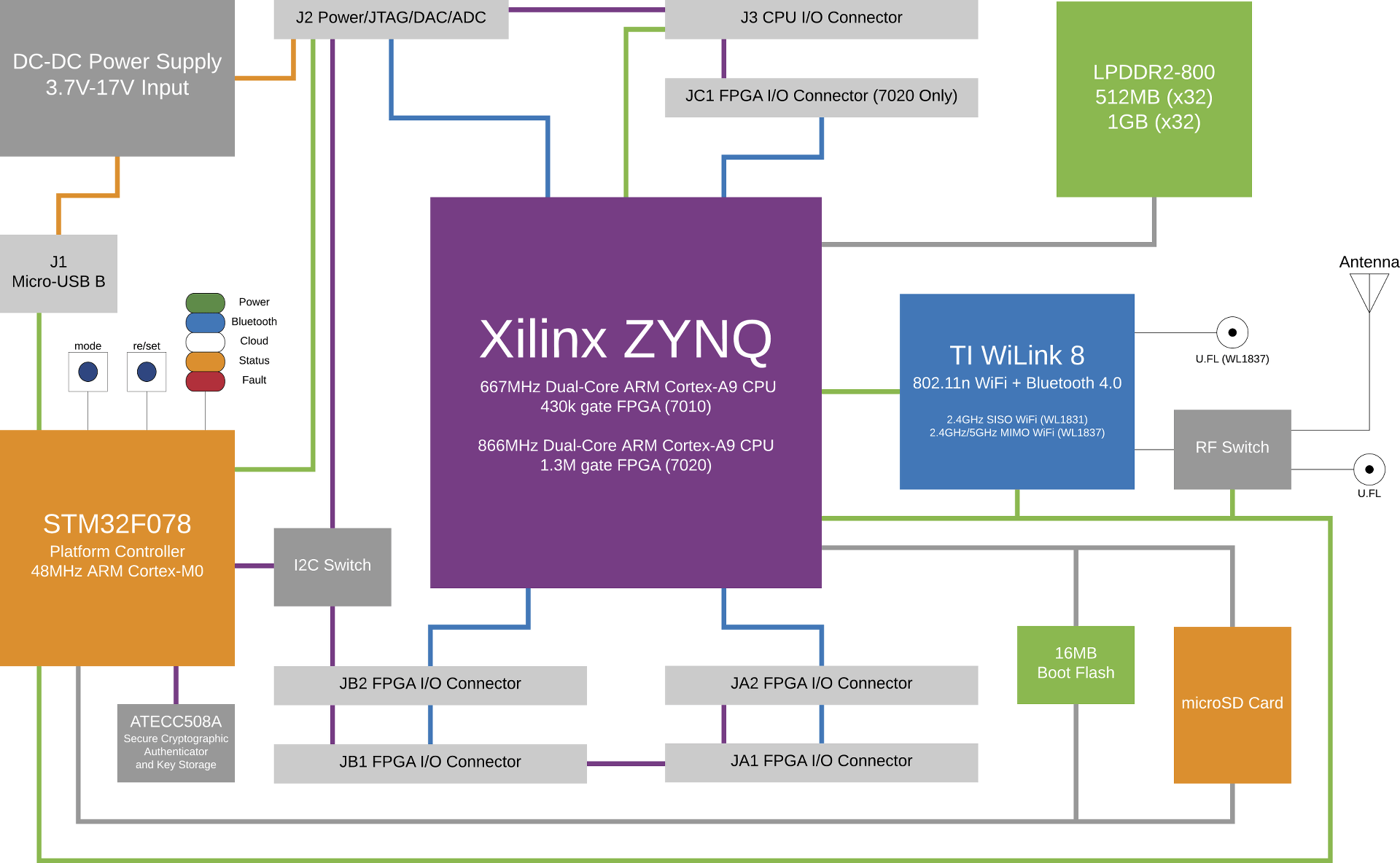Click "1.3M gate FPGA (7020)" text
The width and height of the screenshot is (1400, 863).
[x=626, y=465]
